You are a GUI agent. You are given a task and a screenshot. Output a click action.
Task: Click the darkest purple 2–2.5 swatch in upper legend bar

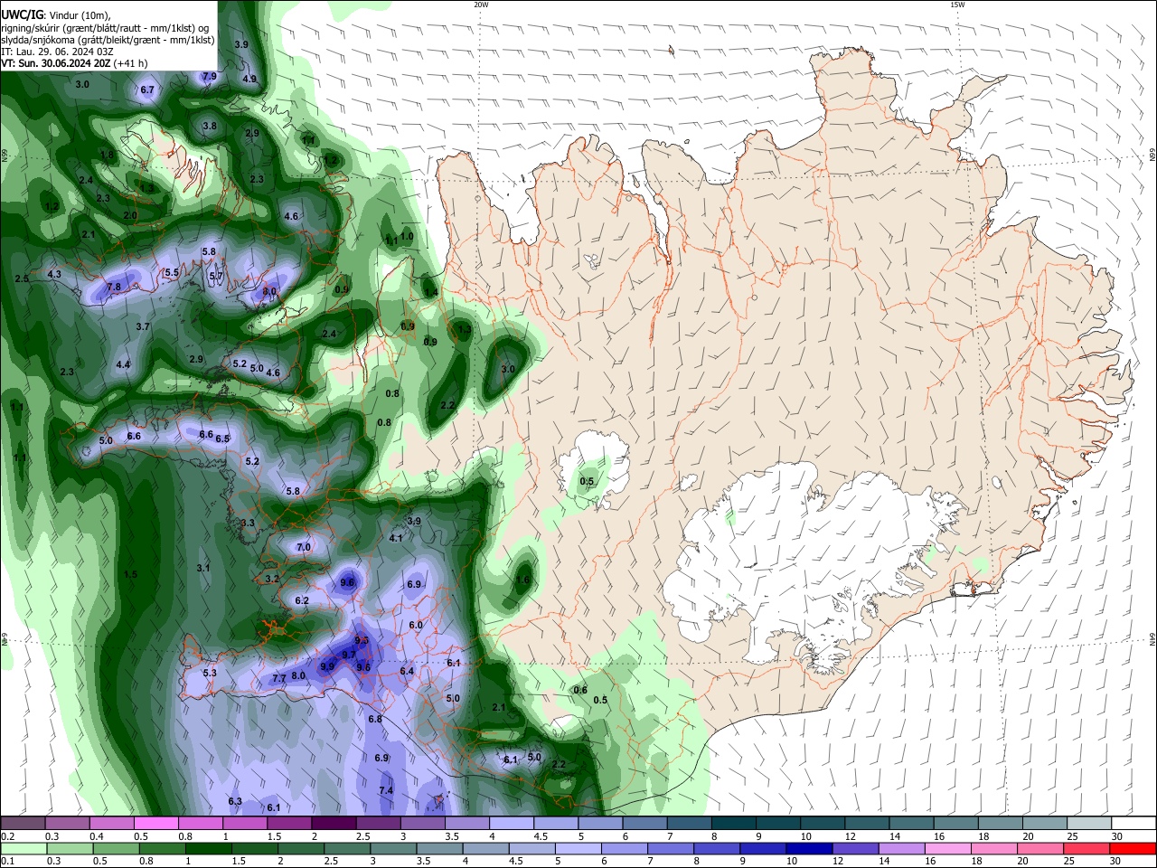click(x=334, y=824)
